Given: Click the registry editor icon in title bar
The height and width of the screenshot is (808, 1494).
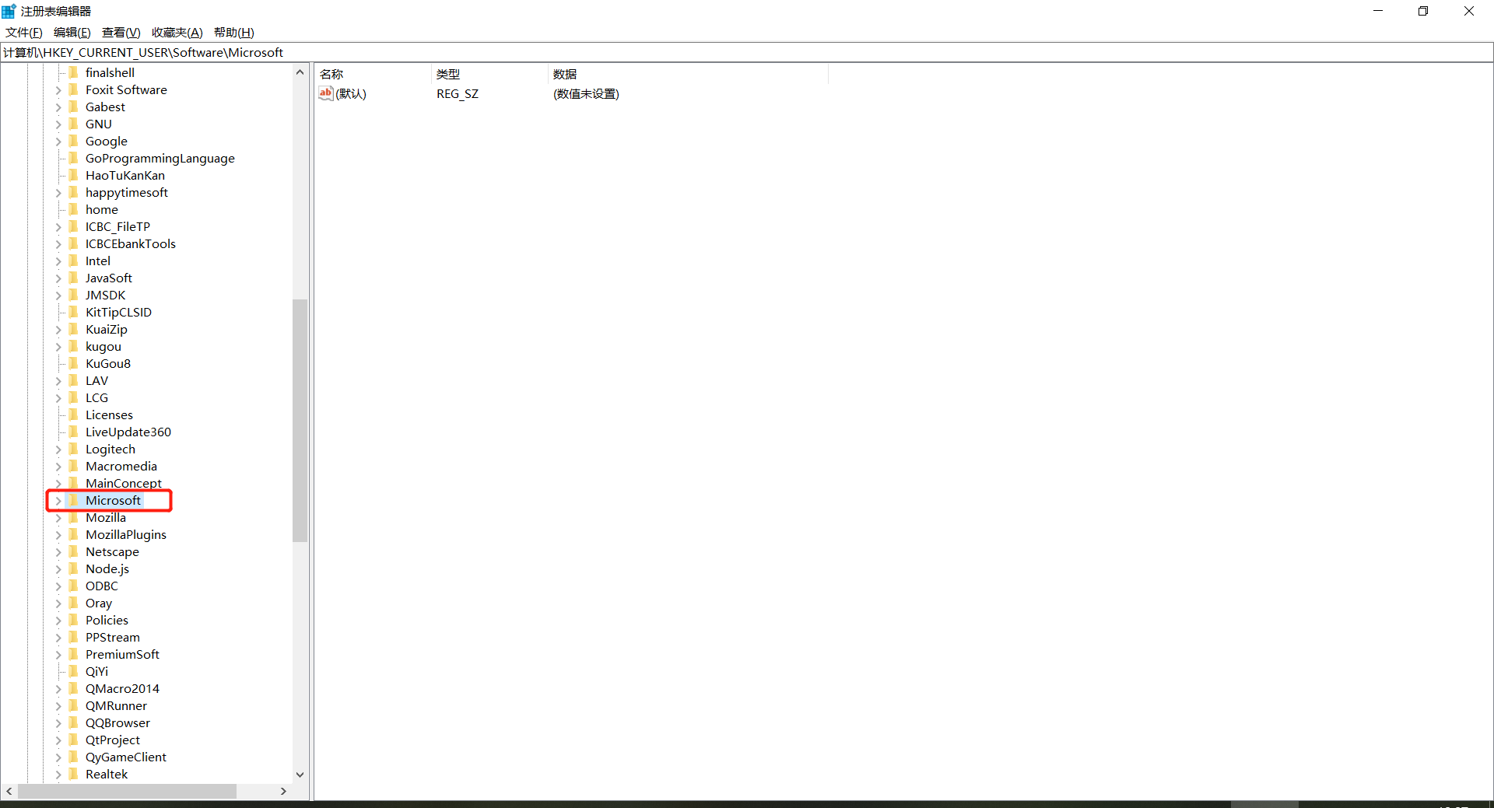Looking at the screenshot, I should coord(9,10).
